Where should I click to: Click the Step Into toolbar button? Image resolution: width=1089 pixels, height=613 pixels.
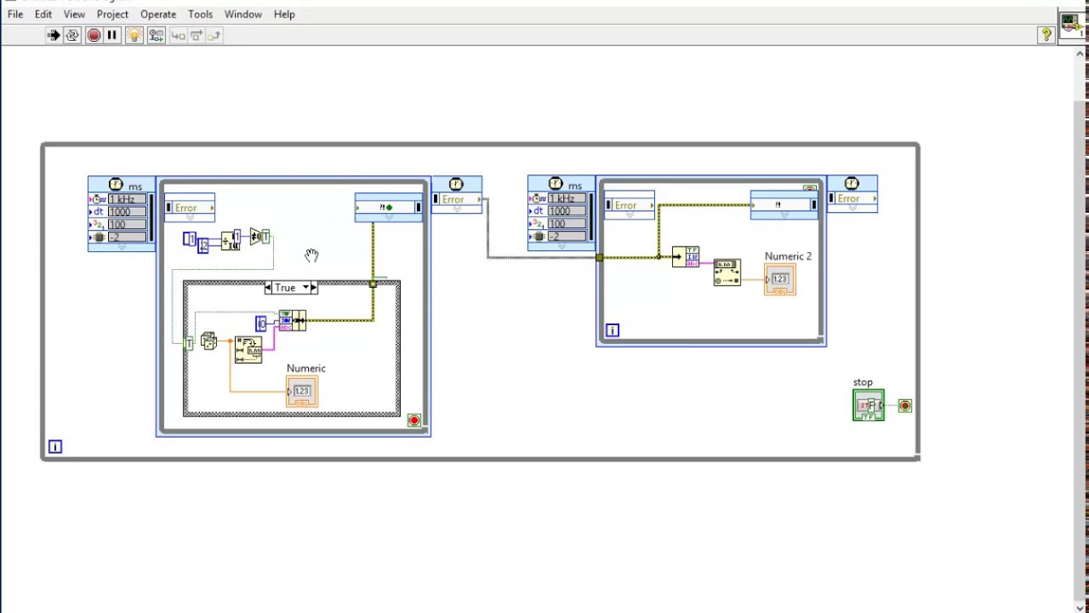tap(178, 35)
